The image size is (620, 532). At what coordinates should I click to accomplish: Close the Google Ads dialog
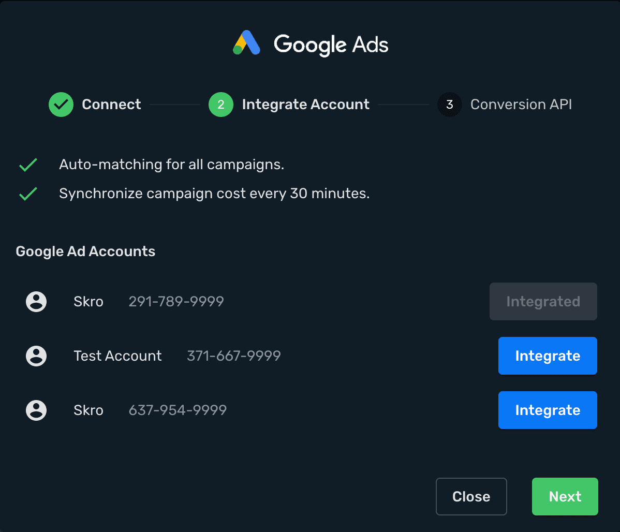pyautogui.click(x=471, y=496)
